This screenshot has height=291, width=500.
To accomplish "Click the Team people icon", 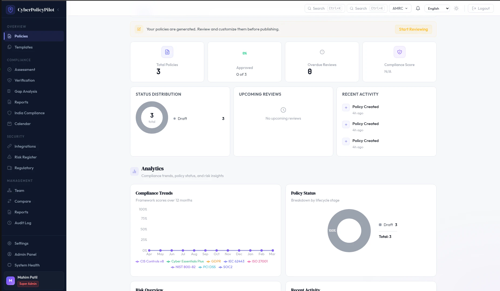I will [x=9, y=190].
